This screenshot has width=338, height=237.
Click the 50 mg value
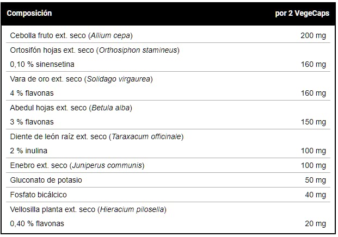(315, 179)
